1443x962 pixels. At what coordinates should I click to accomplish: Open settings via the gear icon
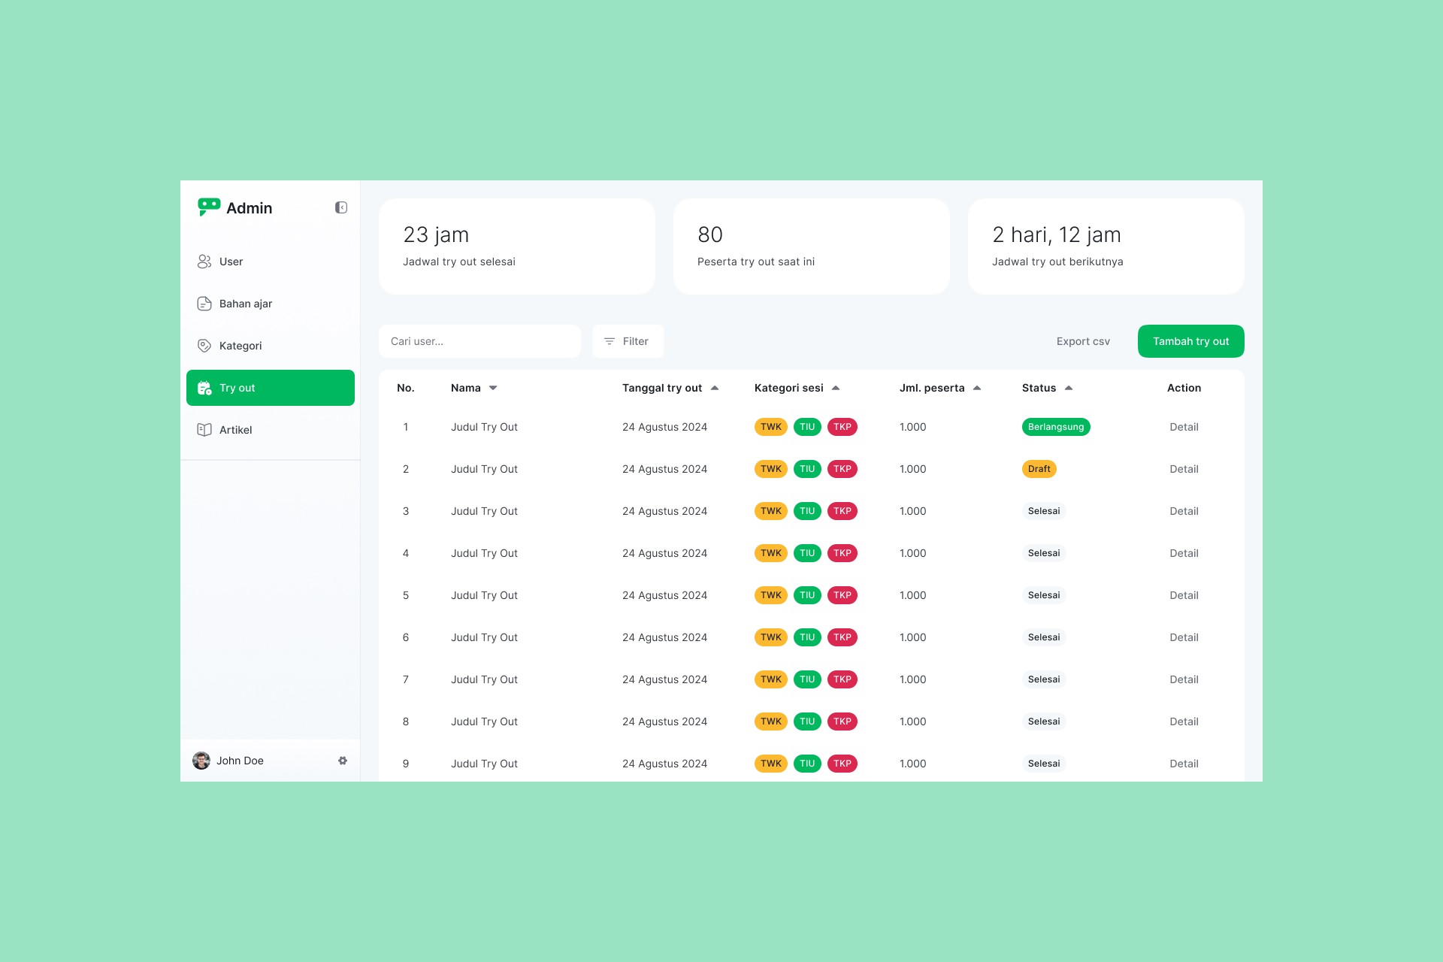pyautogui.click(x=343, y=761)
